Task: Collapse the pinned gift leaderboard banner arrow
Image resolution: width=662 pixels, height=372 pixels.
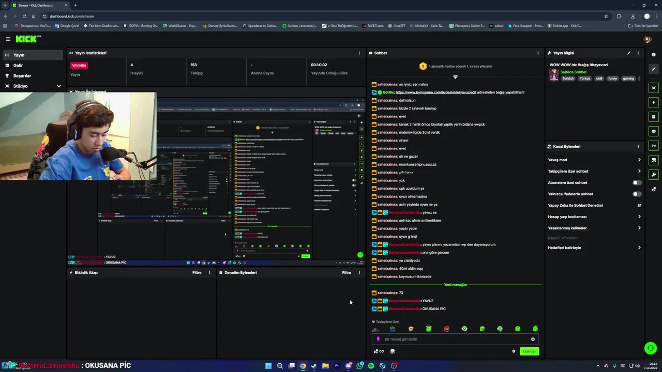Action: point(455,77)
